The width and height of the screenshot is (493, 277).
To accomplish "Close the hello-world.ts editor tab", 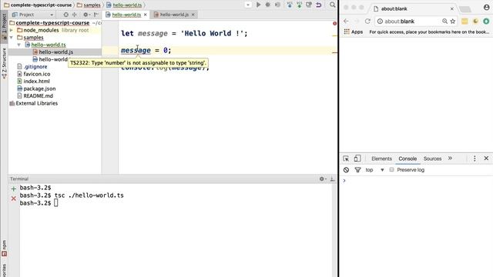I will (x=146, y=15).
